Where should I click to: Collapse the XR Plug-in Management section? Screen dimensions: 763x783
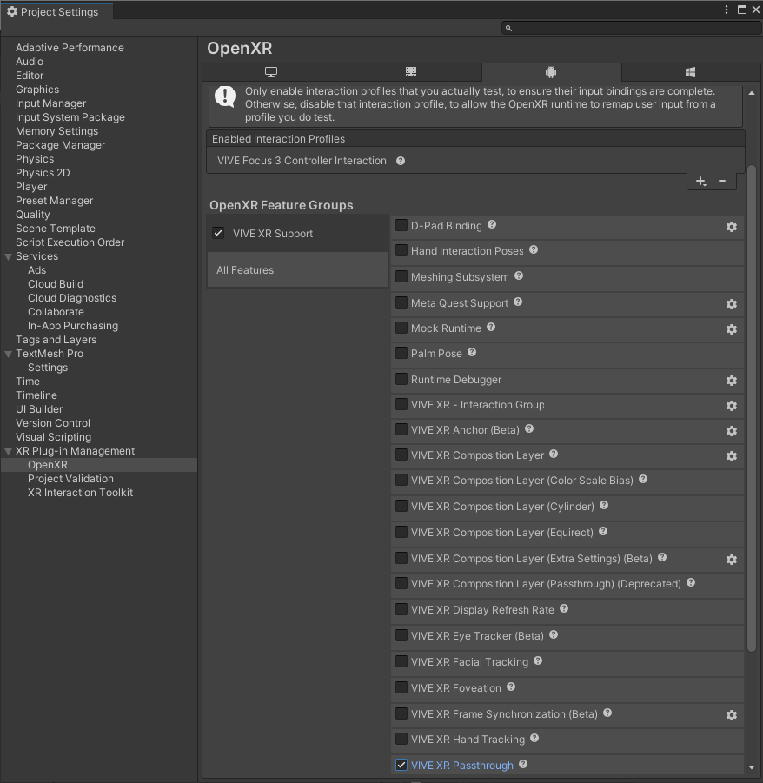pos(9,451)
